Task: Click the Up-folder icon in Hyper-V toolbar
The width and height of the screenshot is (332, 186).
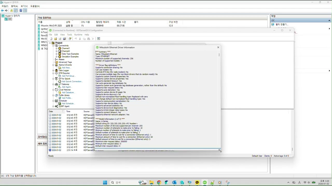Action: 11,11
